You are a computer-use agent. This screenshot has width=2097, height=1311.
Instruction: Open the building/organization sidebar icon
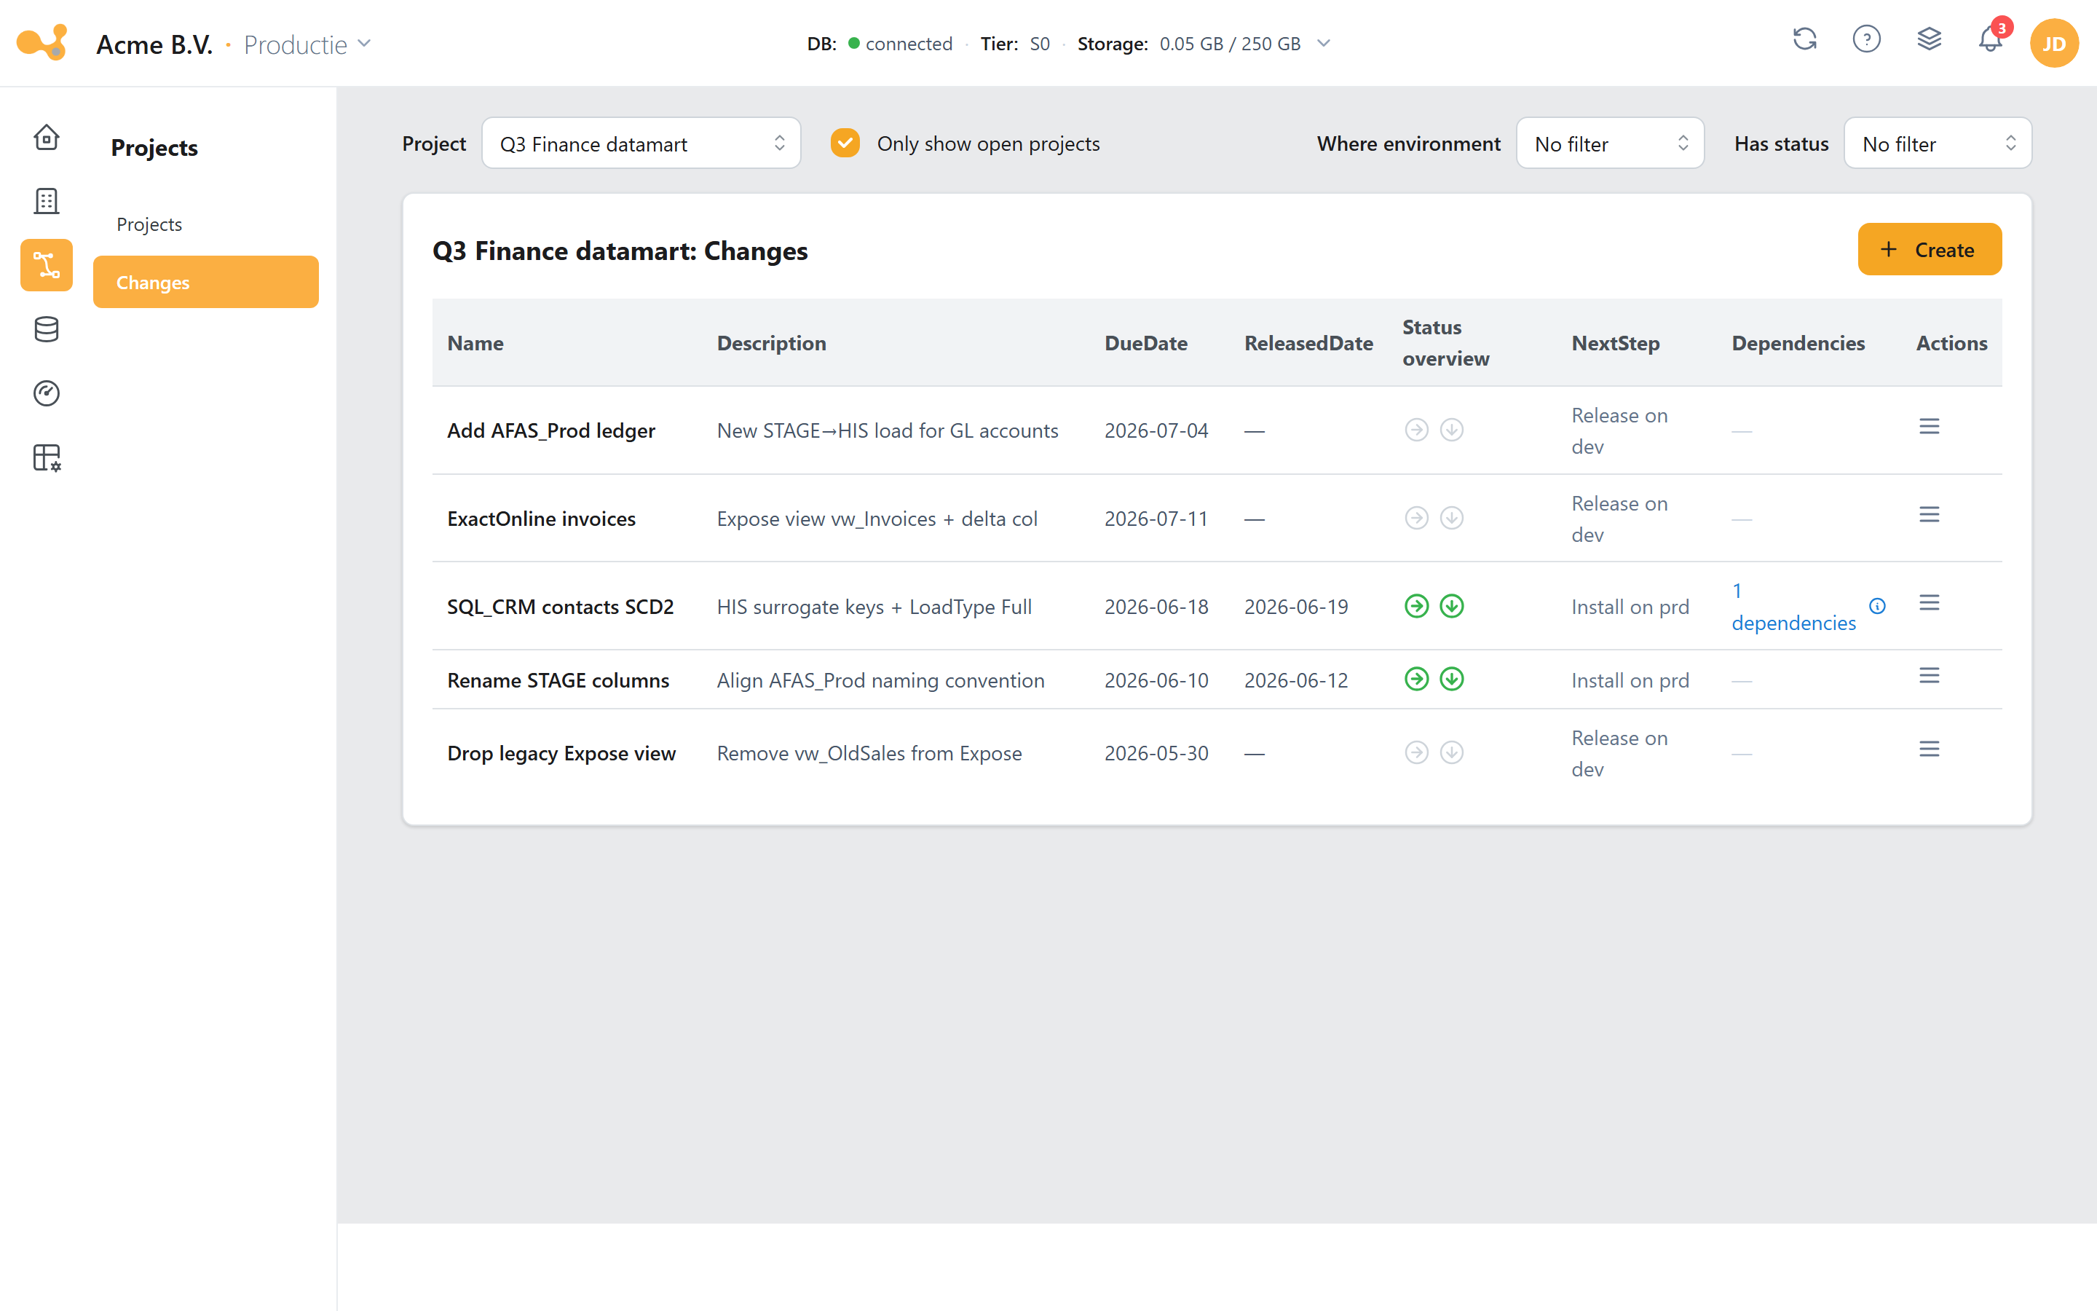coord(46,201)
